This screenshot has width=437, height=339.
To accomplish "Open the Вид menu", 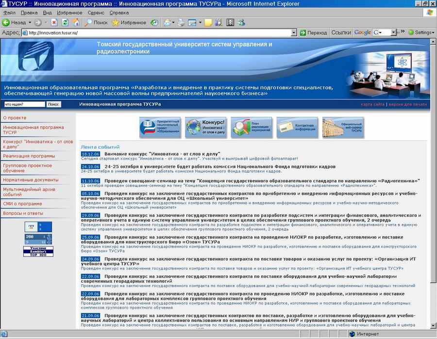I will (47, 13).
